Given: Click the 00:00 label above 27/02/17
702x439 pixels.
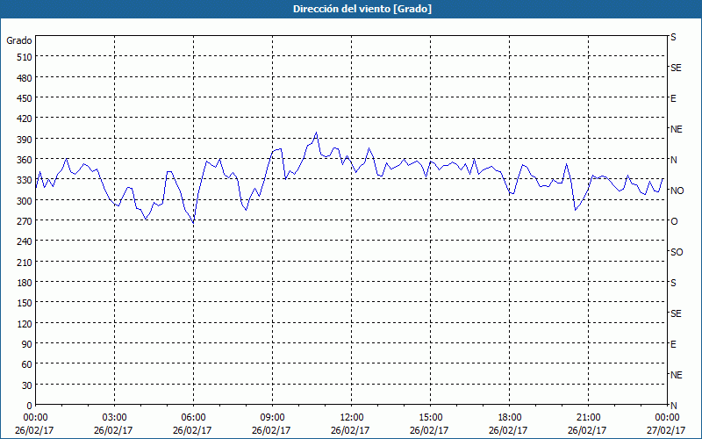Looking at the screenshot, I should pos(667,418).
